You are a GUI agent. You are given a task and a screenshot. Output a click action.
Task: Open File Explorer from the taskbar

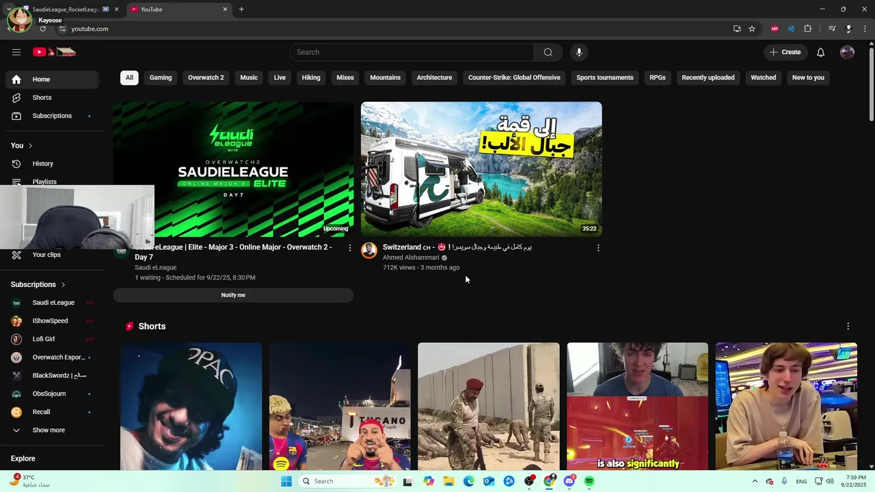click(x=448, y=481)
